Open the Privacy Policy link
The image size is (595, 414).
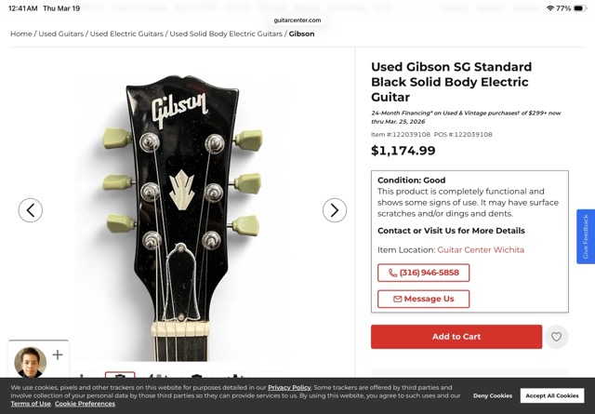289,387
